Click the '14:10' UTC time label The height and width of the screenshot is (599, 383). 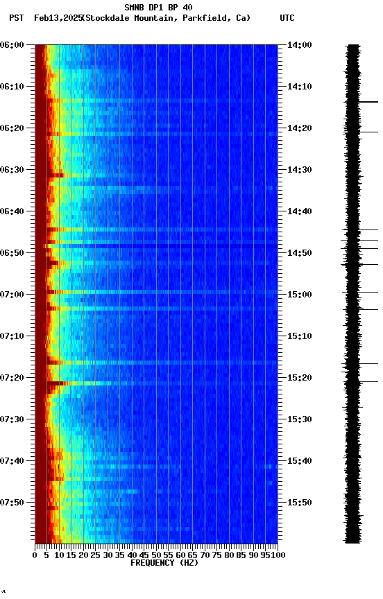300,87
